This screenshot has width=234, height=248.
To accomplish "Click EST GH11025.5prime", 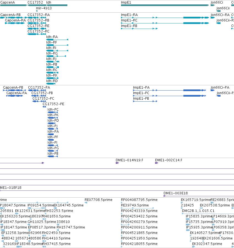I will [29, 225].
